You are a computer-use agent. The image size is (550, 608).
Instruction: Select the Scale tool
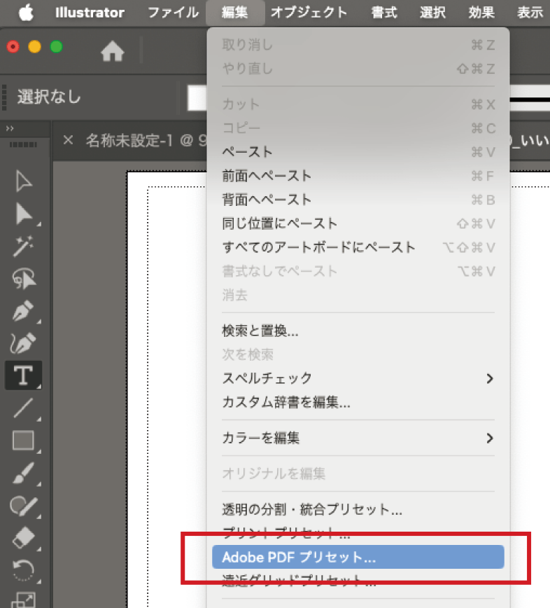[x=23, y=600]
